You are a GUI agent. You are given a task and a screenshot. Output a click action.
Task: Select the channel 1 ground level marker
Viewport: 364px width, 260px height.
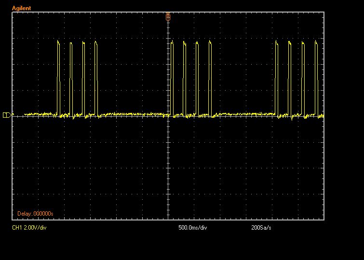coord(7,115)
